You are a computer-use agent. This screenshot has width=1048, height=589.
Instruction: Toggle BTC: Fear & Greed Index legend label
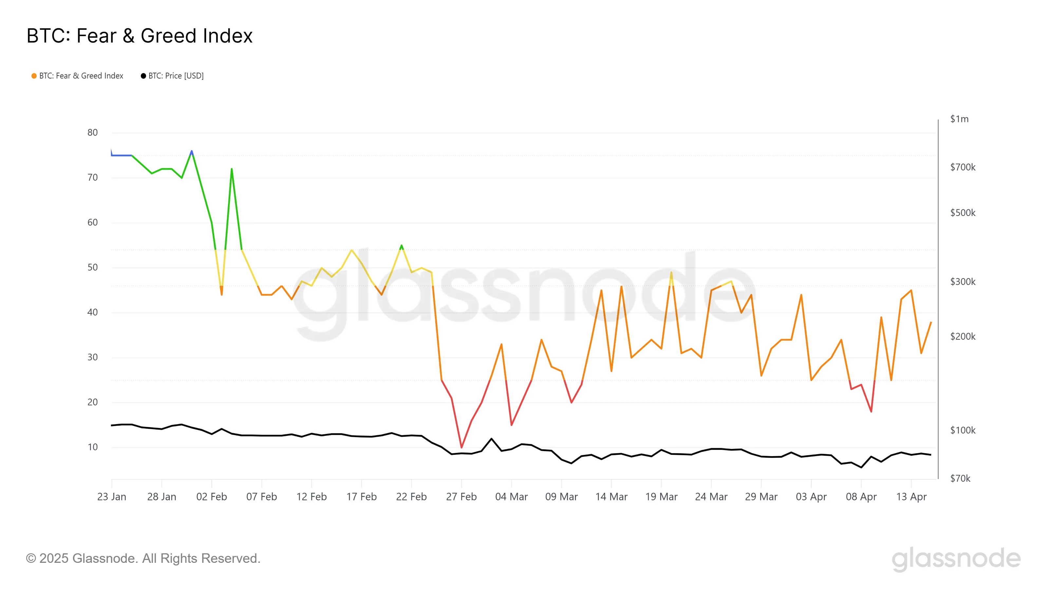tap(81, 76)
